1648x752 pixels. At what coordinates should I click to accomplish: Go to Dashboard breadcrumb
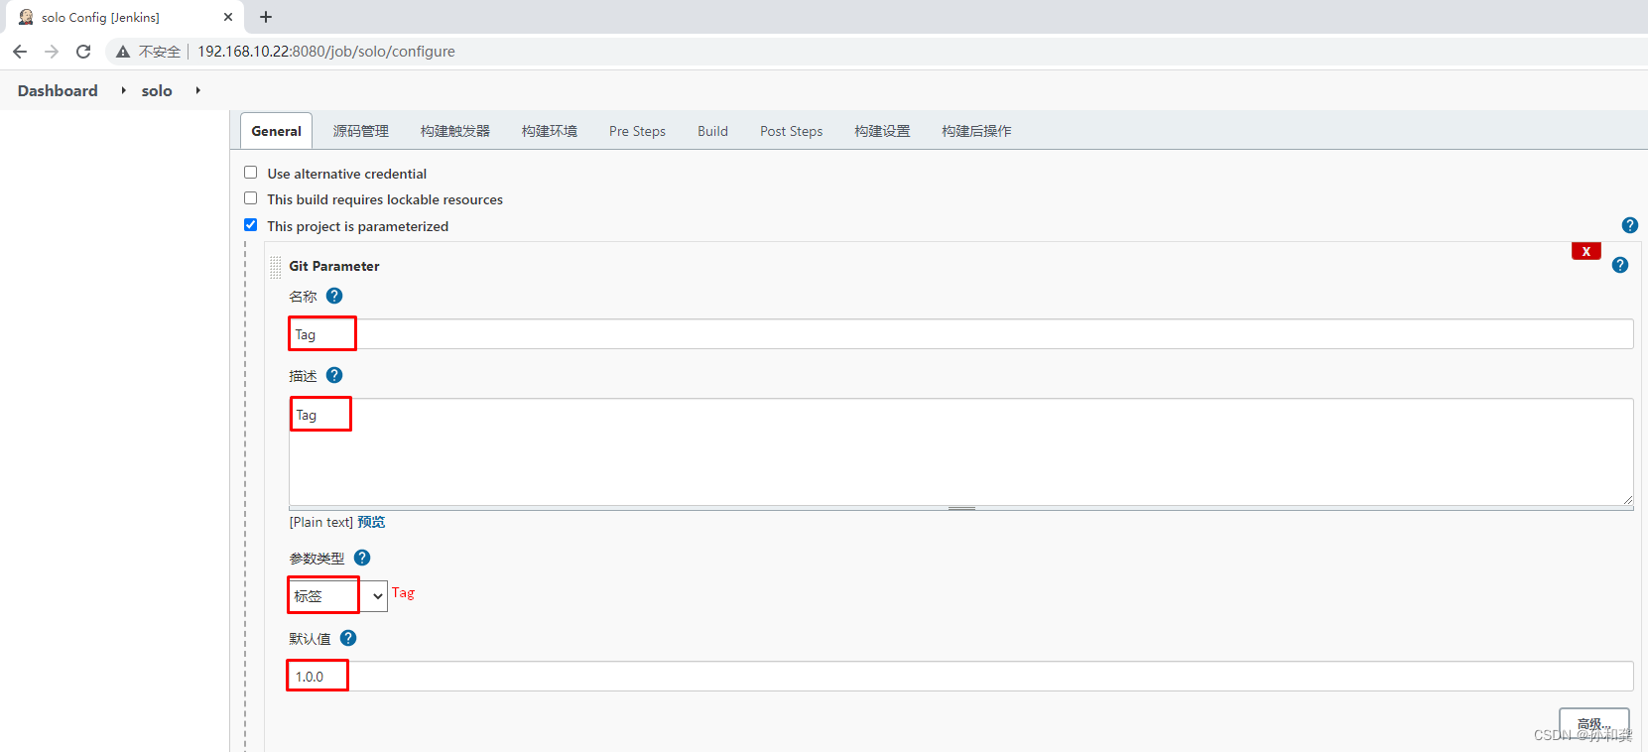(58, 90)
